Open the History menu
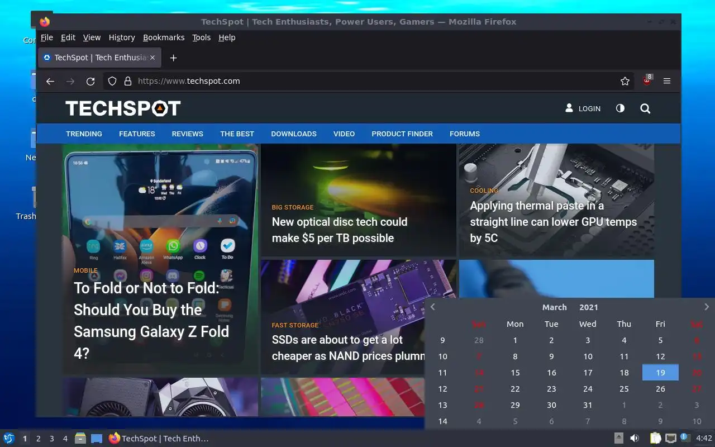This screenshot has height=447, width=715. [x=122, y=37]
